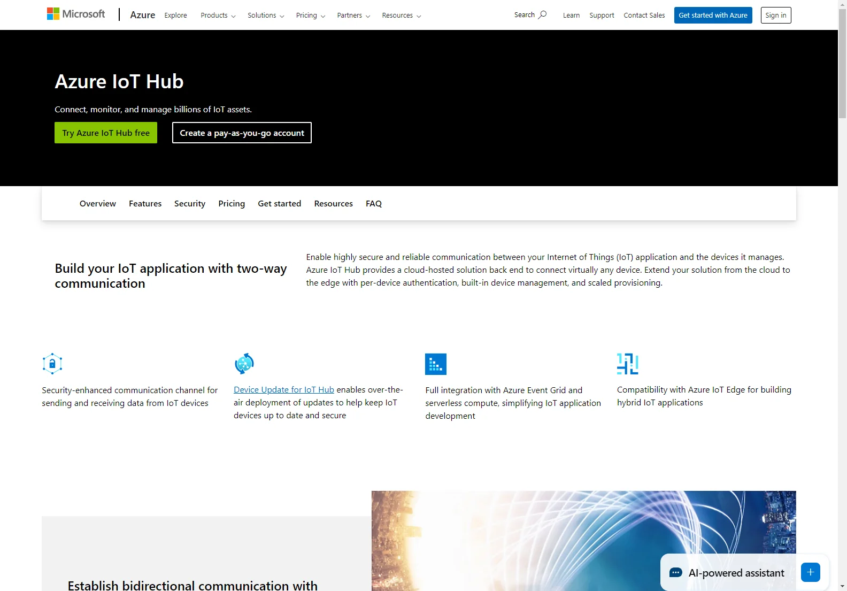Expand the Partners dropdown menu
The width and height of the screenshot is (847, 591).
(353, 16)
